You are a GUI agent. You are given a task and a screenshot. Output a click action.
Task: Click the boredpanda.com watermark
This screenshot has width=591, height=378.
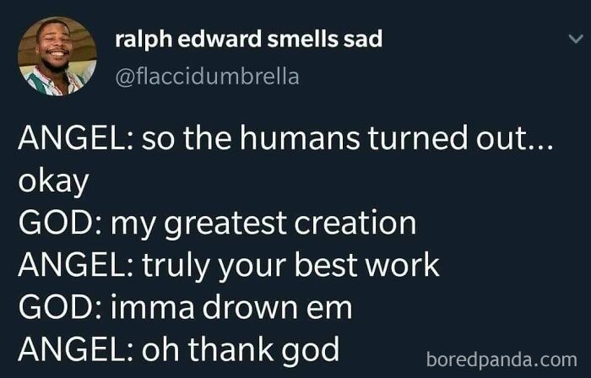[x=507, y=359]
